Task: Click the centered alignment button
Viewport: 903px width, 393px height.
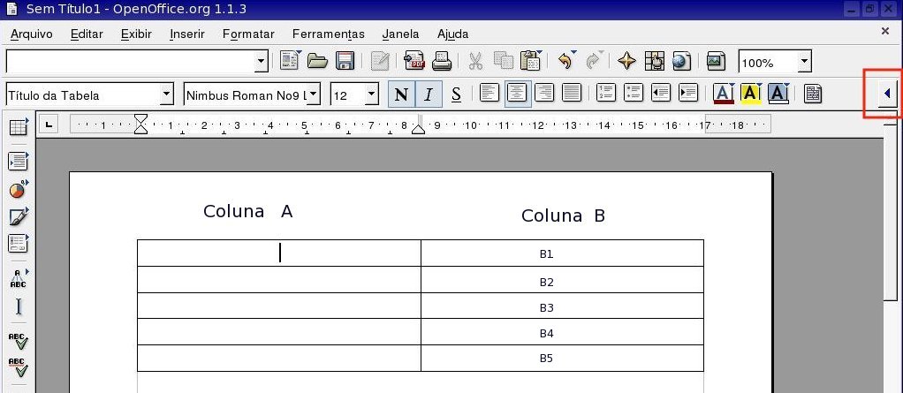Action: coord(518,94)
